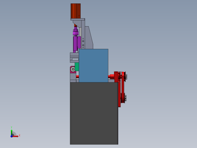
Task: Click the gray slotted slide block left of the blue box
Action: point(75,58)
